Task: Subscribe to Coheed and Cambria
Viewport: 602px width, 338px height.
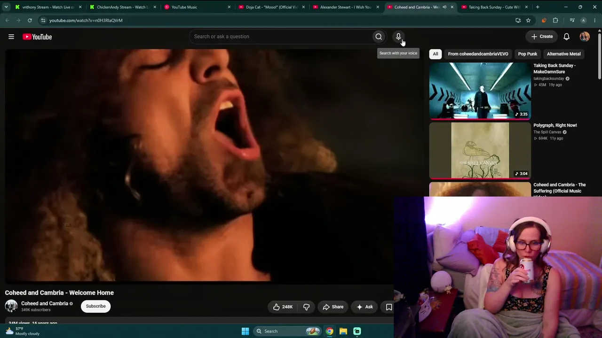Action: coord(95,306)
